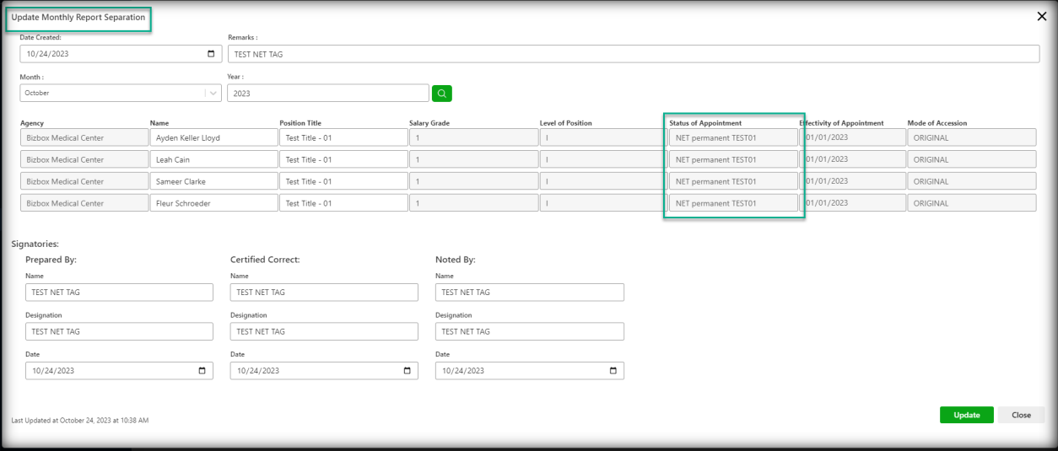Click the Certified Correct Designation field
Screen dimensions: 1058x451
click(x=324, y=331)
